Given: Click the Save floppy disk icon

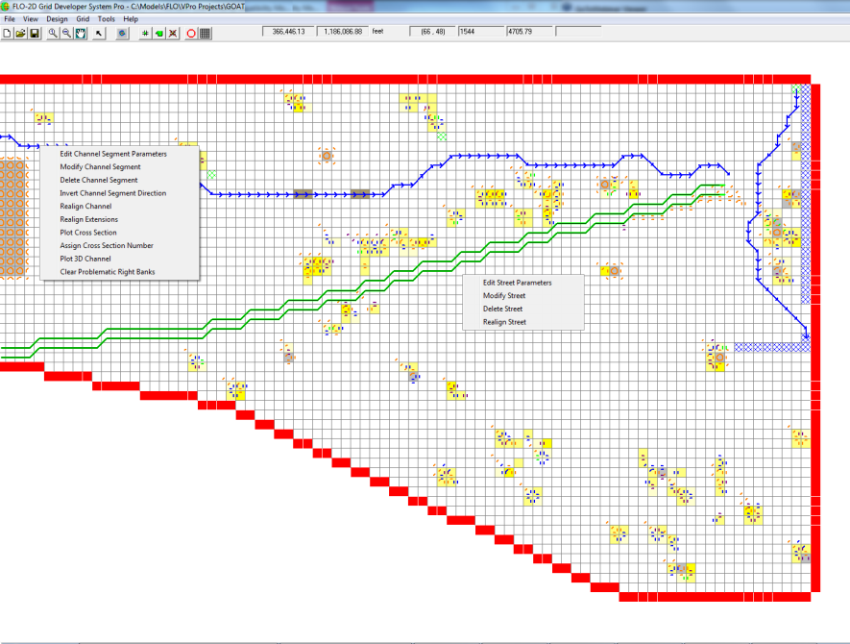Looking at the screenshot, I should pyautogui.click(x=35, y=33).
